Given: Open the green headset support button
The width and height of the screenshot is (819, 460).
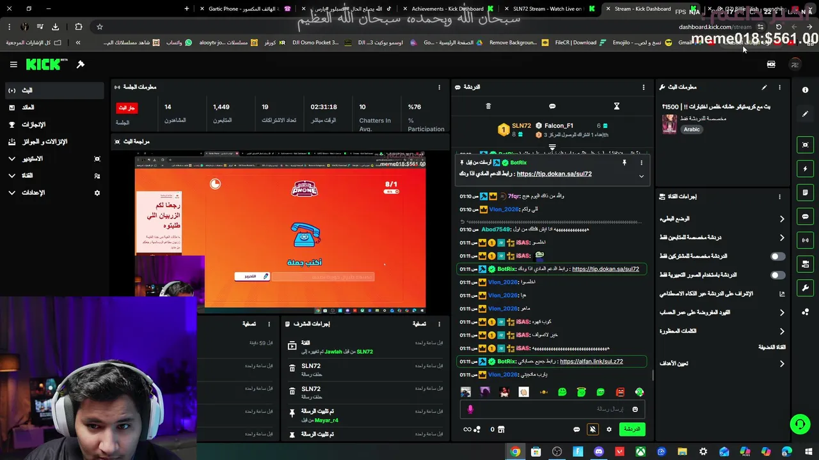Looking at the screenshot, I should pos(799,424).
